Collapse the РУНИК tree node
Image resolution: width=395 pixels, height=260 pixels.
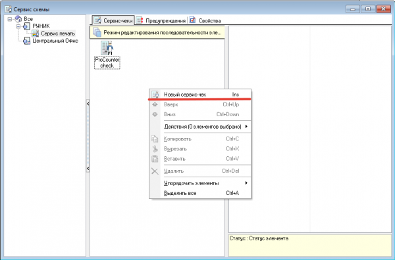[x=18, y=26]
